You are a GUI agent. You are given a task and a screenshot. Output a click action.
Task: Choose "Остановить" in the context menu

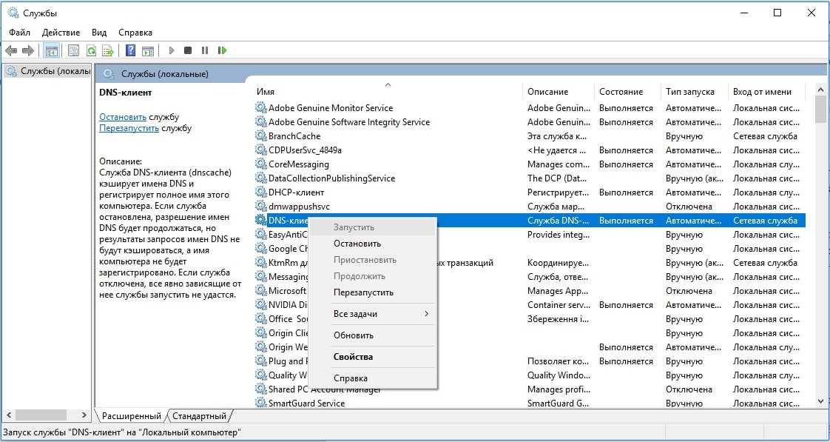357,244
